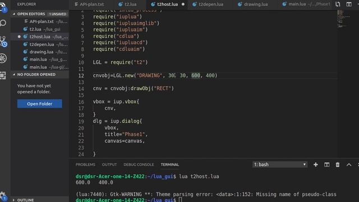359x202 pixels.
Task: Open t2host.lua in Open Editors list
Action: tap(40, 36)
